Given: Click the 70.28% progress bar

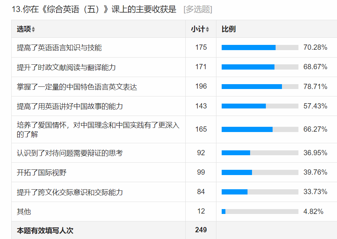Looking at the screenshot, I should pyautogui.click(x=260, y=48).
